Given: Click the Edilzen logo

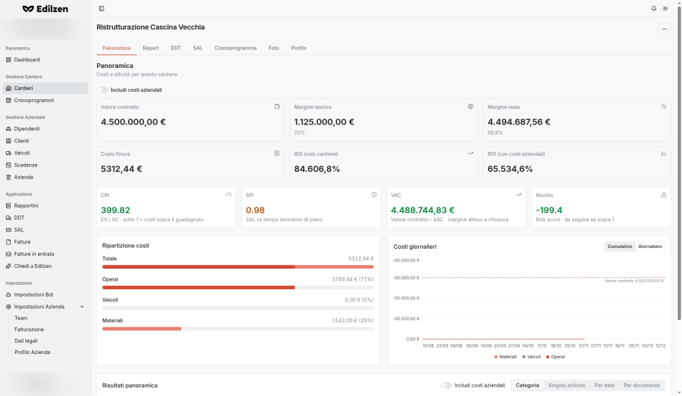Looking at the screenshot, I should coord(45,9).
